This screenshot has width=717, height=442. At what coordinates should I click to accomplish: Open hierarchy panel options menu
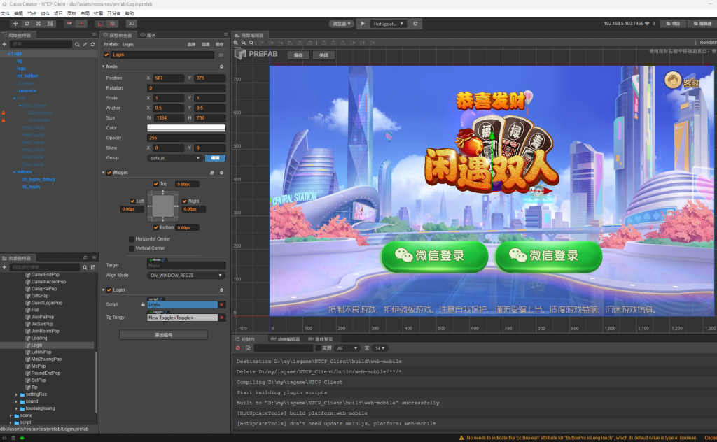pos(95,35)
